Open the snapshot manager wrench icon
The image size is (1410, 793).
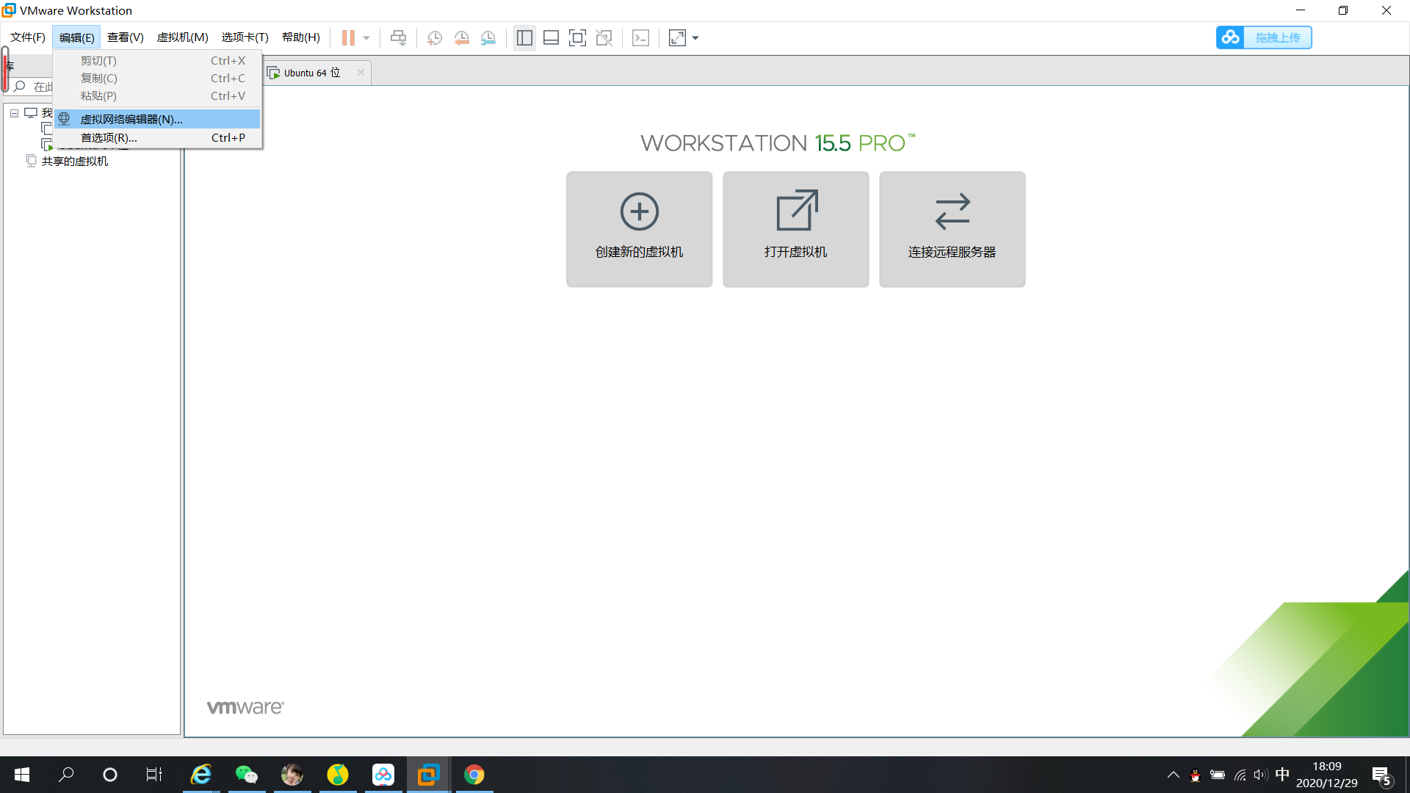(488, 37)
